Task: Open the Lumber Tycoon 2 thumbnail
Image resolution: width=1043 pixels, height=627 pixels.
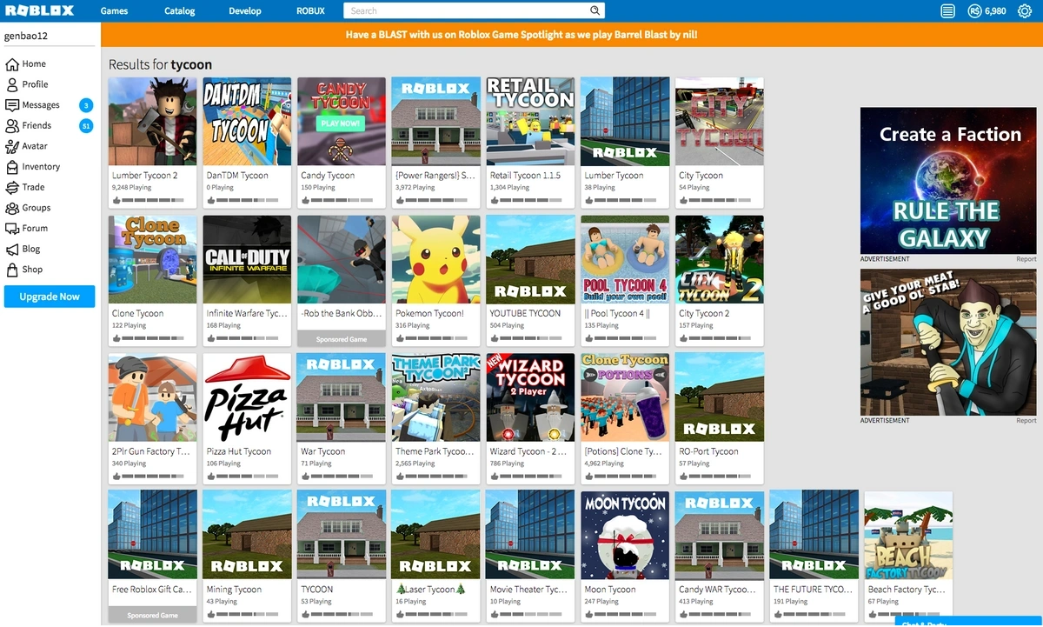Action: (x=152, y=121)
